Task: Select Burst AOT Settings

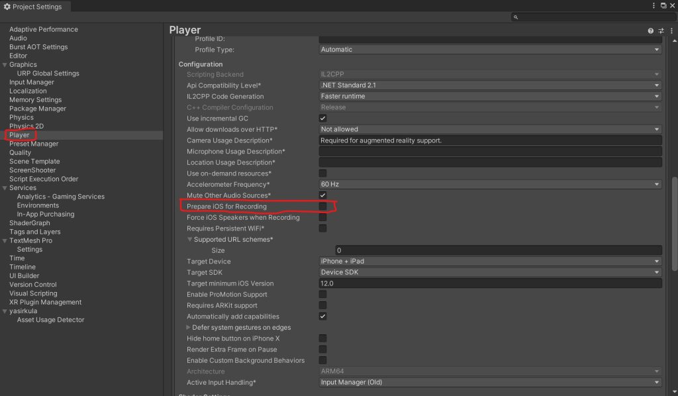Action: coord(38,47)
